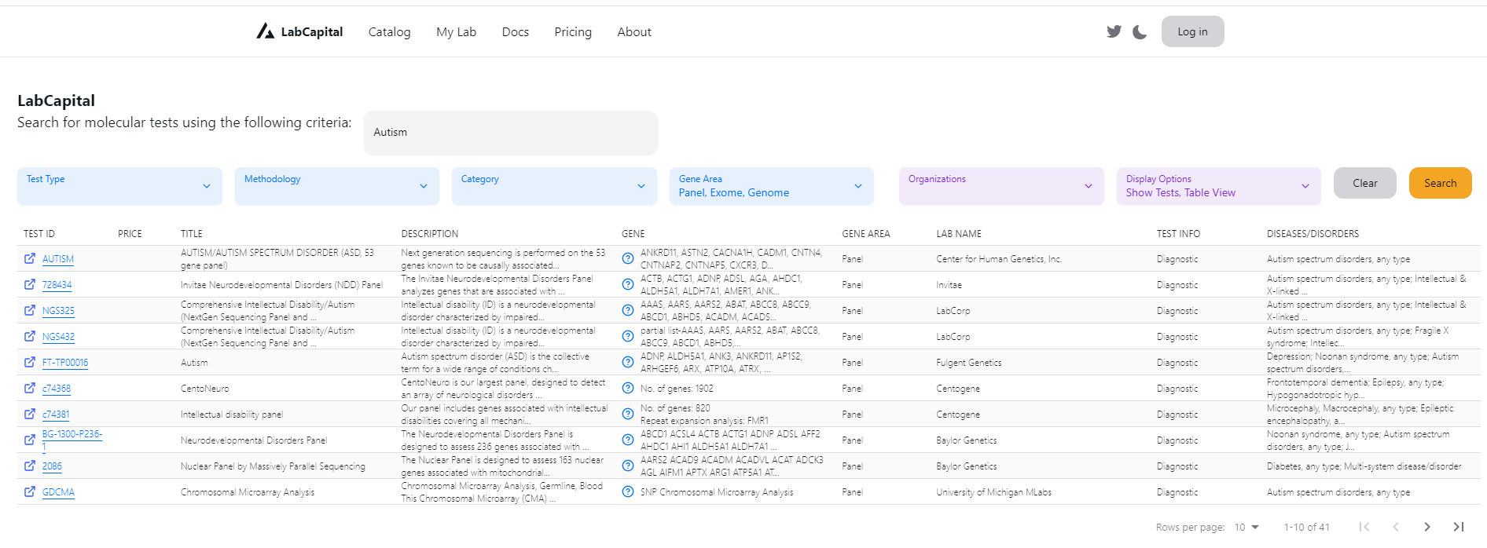Viewport: 1487px width, 548px height.
Task: Show gene info icon for AARS2 ACAD9 row
Action: pyautogui.click(x=628, y=466)
